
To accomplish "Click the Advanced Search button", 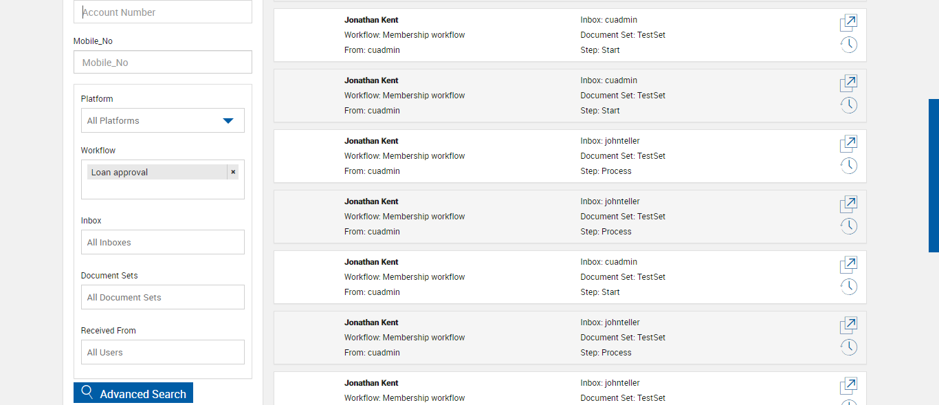I will click(133, 393).
